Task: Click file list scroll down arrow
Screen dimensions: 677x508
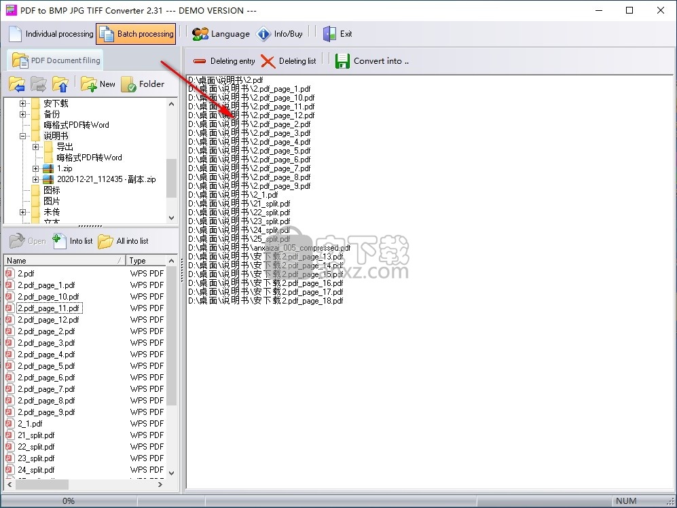Action: 171,473
